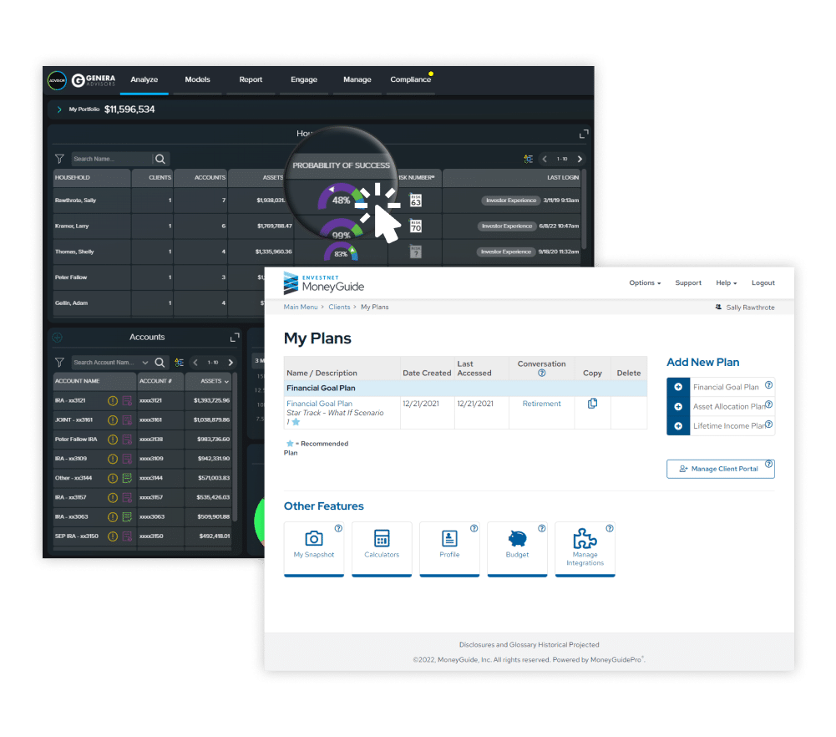
Task: Open the Financial Goal Plan link
Action: pos(319,404)
